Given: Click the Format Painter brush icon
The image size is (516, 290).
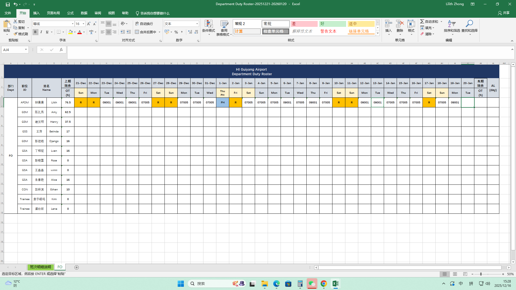Looking at the screenshot, I should click(x=15, y=34).
